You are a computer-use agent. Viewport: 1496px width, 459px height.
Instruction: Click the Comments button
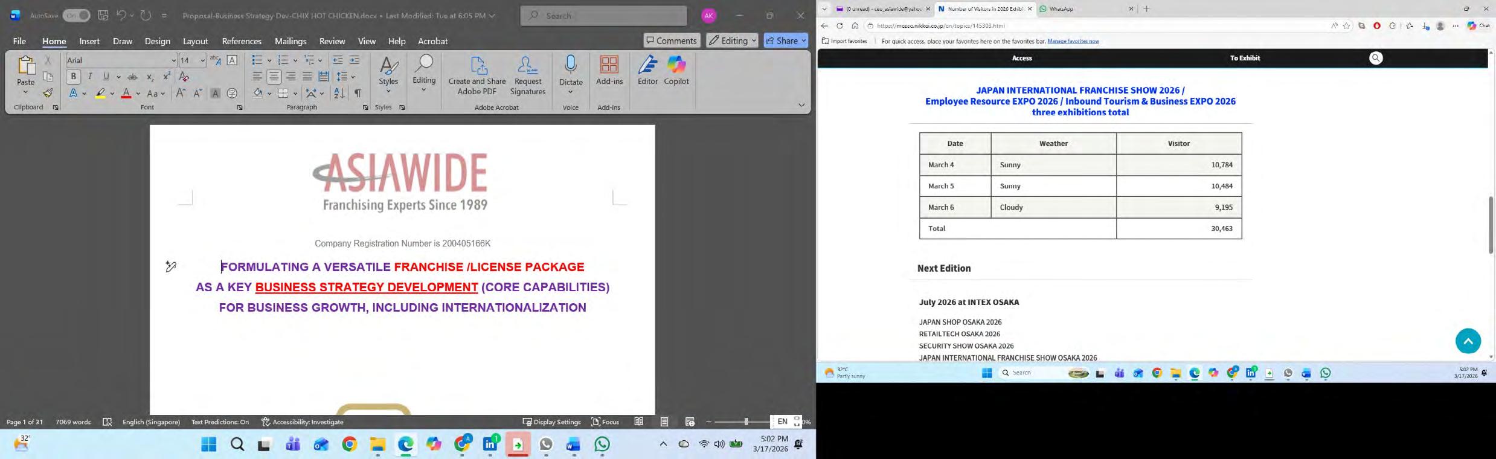pos(671,40)
